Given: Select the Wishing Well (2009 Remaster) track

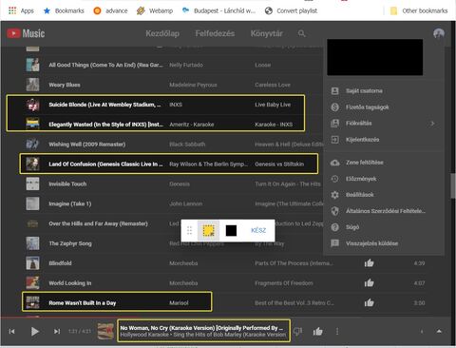Looking at the screenshot, I should (x=87, y=145).
